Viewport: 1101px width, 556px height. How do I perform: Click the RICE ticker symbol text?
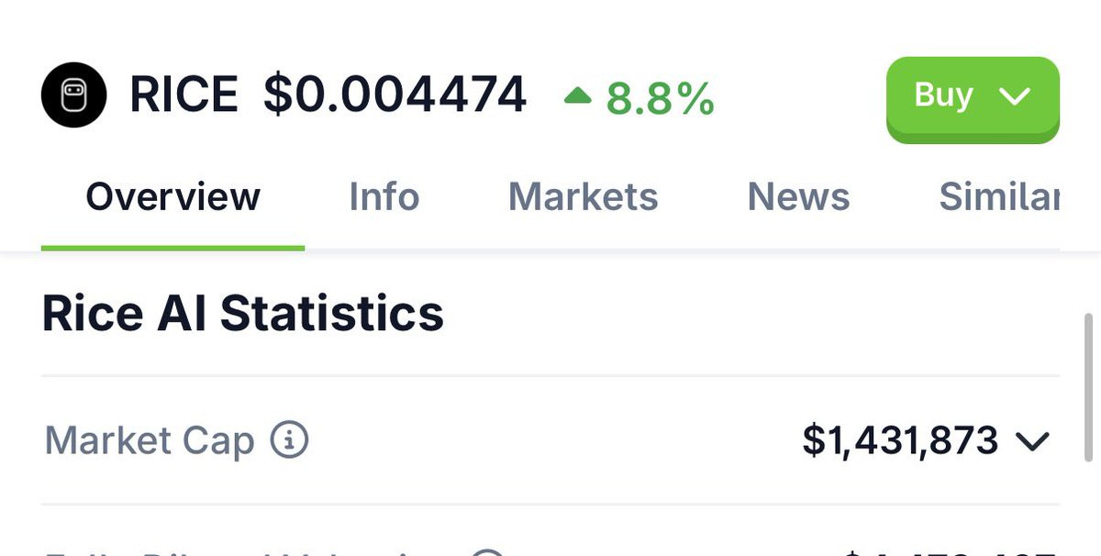(183, 95)
